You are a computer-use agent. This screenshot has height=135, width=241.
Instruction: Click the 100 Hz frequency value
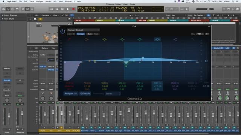[x=105, y=83]
